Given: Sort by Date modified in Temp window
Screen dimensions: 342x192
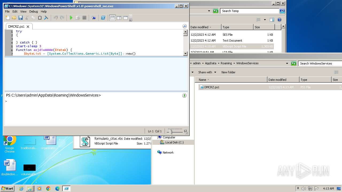Looking at the screenshot, I should [x=205, y=27].
